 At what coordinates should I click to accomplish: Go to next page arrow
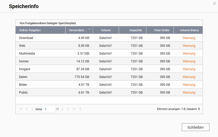[x=68, y=109]
